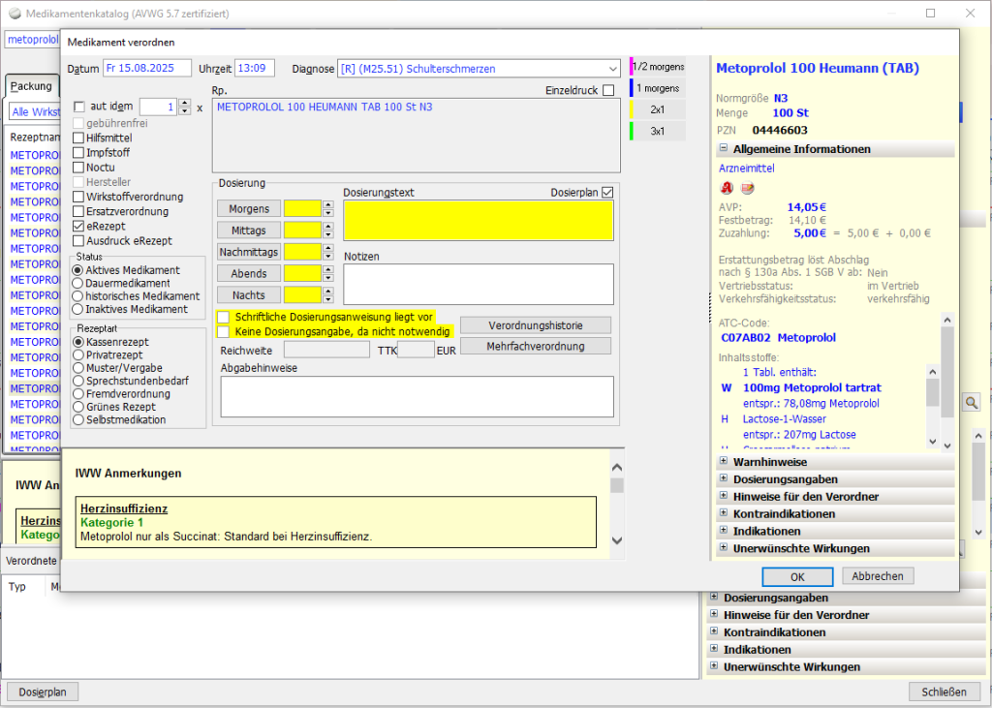Apply the '1/2 morgens' dosage preset
This screenshot has width=992, height=708.
tap(658, 67)
